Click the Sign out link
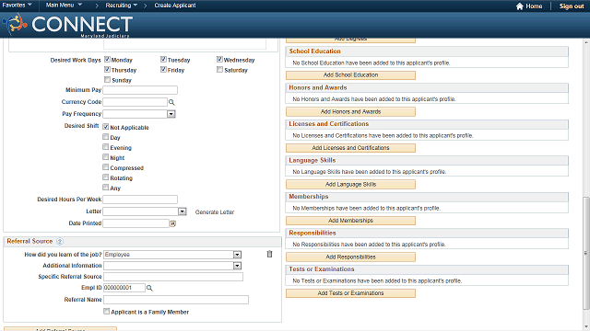 point(572,6)
